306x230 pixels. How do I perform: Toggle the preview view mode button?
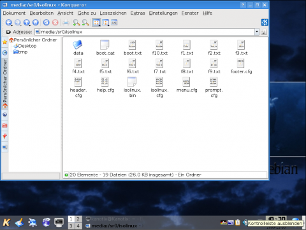coord(114,22)
